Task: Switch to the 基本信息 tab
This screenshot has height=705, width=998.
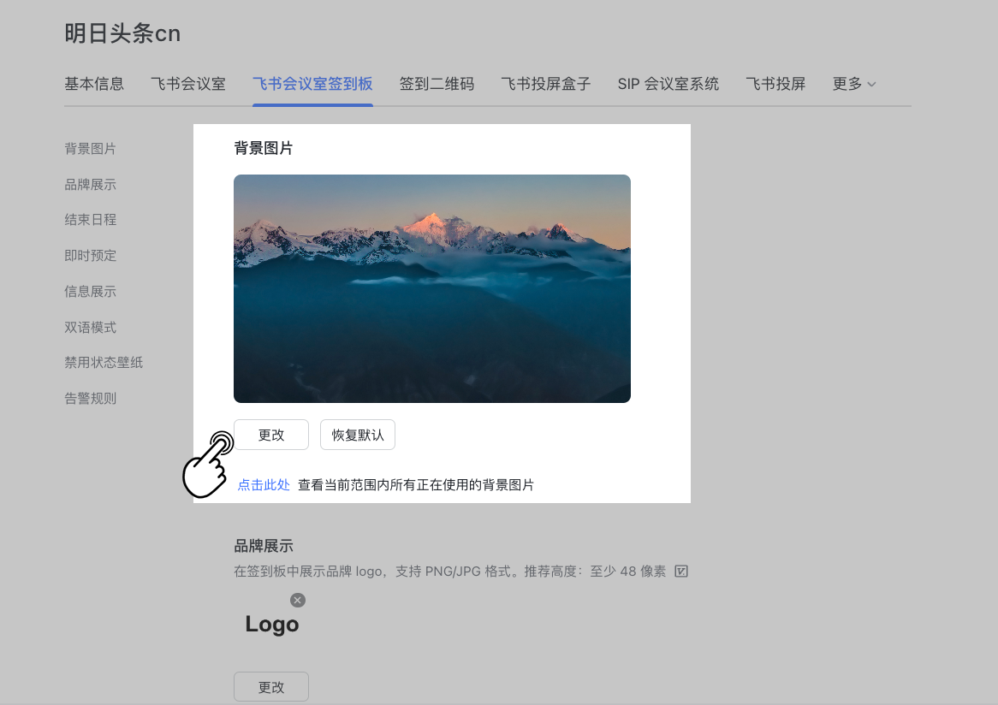Action: (x=94, y=84)
